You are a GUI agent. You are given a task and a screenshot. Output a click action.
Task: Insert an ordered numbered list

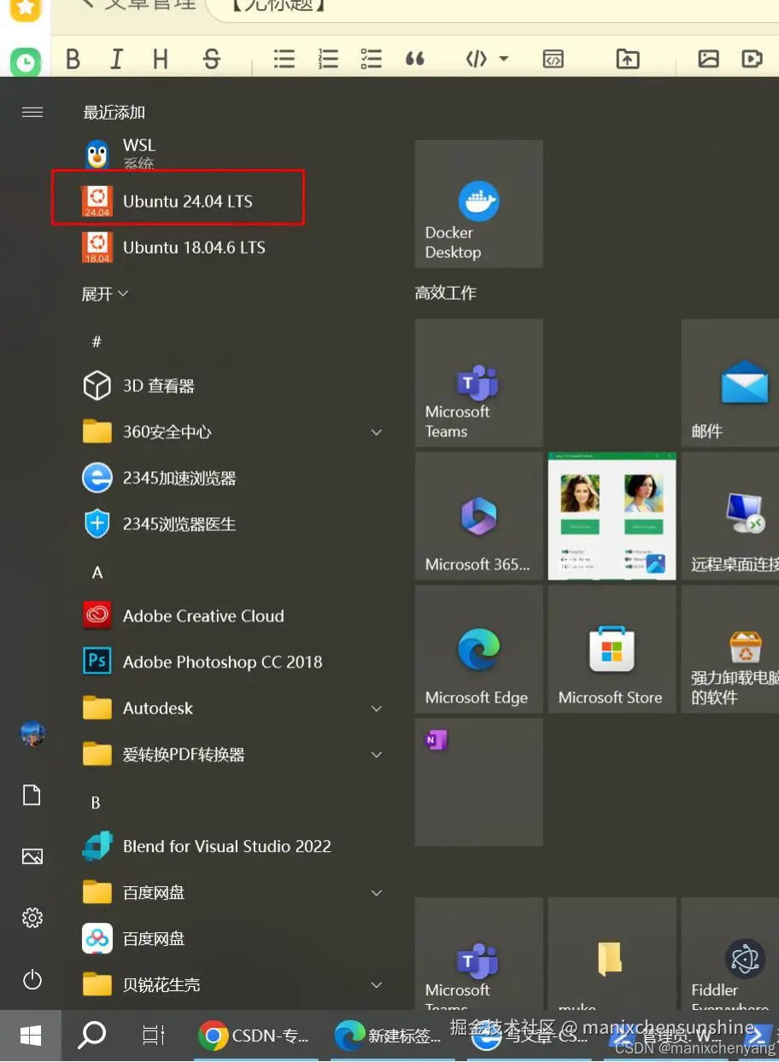[x=328, y=59]
